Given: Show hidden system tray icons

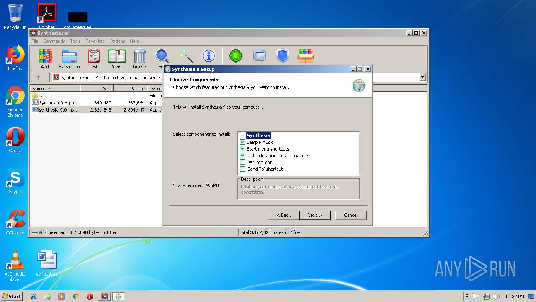Looking at the screenshot, I should 467,297.
